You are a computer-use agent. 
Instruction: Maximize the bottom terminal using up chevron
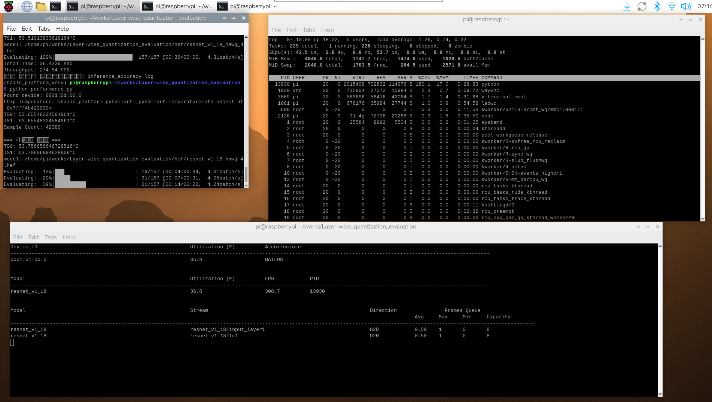648,227
